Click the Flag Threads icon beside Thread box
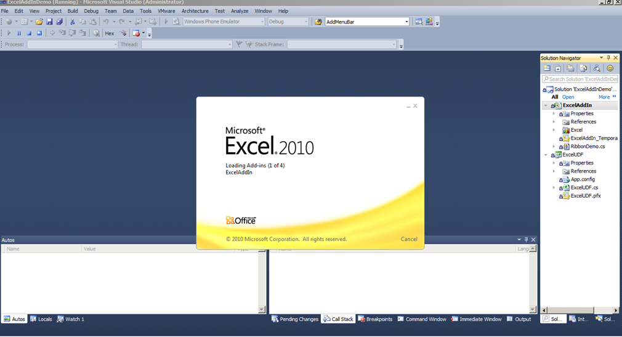Screen dimensions: 622x337 pyautogui.click(x=239, y=44)
